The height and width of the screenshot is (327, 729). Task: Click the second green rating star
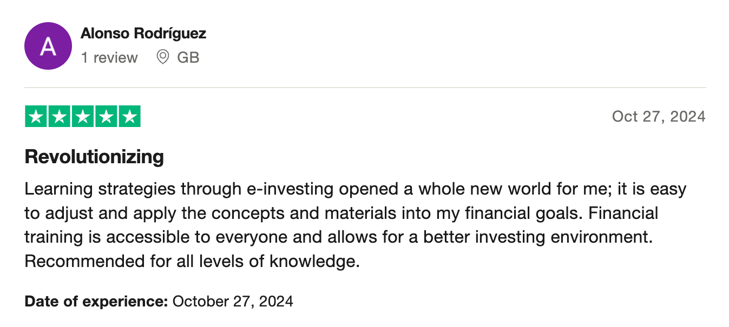[x=59, y=117]
